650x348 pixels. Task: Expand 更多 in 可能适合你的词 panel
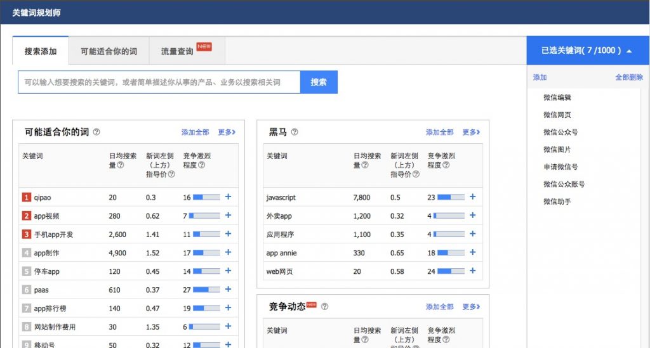click(x=227, y=132)
